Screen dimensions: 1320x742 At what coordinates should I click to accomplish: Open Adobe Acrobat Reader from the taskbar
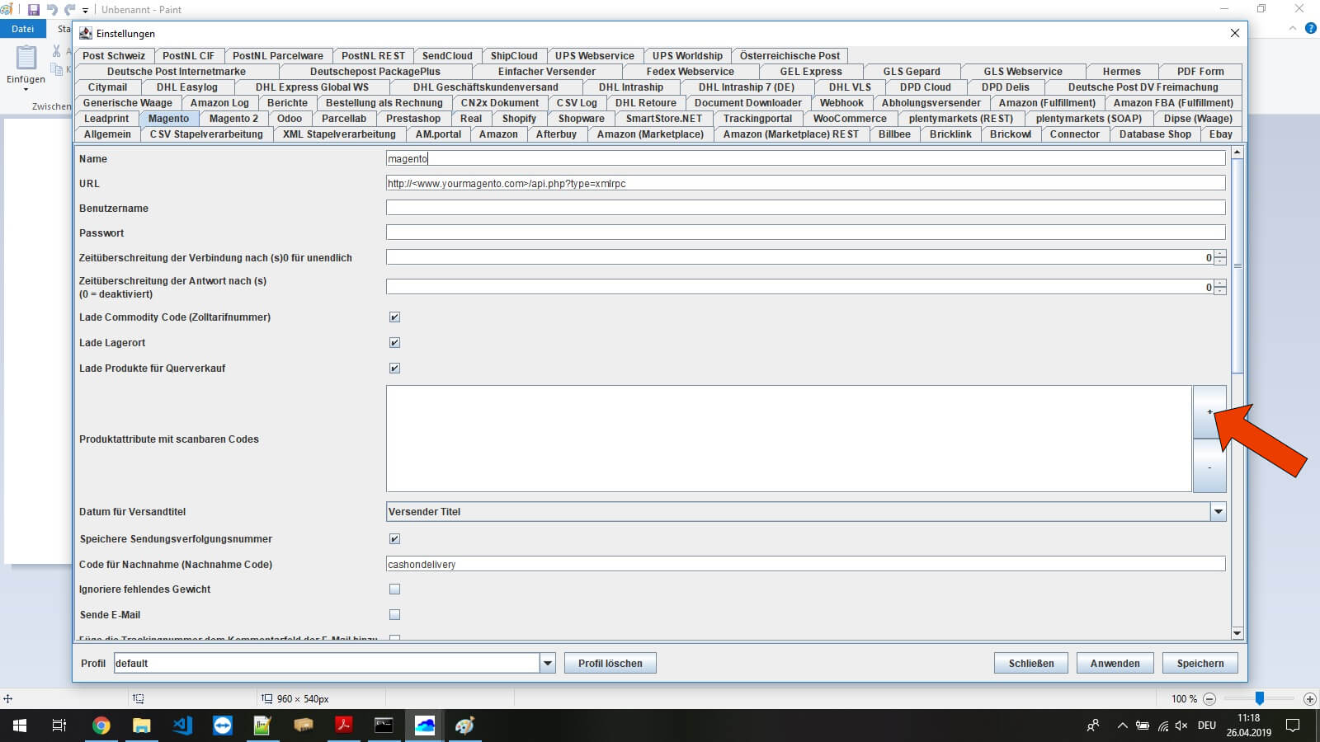pyautogui.click(x=343, y=726)
